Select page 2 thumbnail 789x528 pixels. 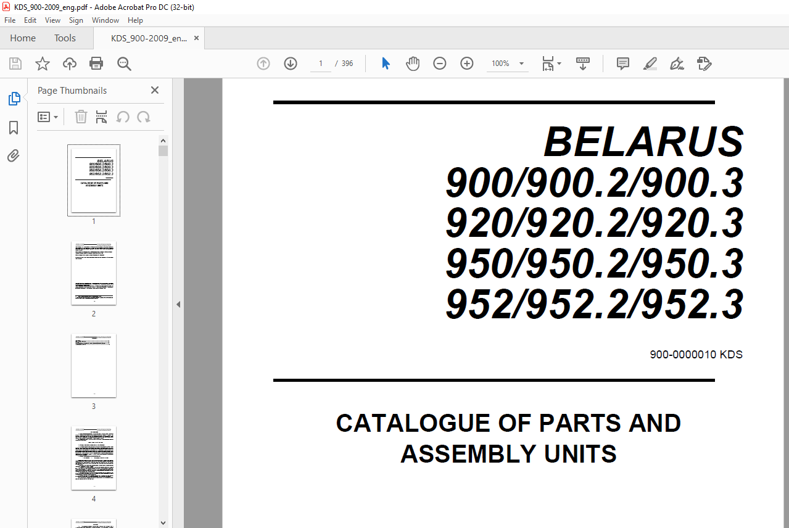pyautogui.click(x=94, y=273)
